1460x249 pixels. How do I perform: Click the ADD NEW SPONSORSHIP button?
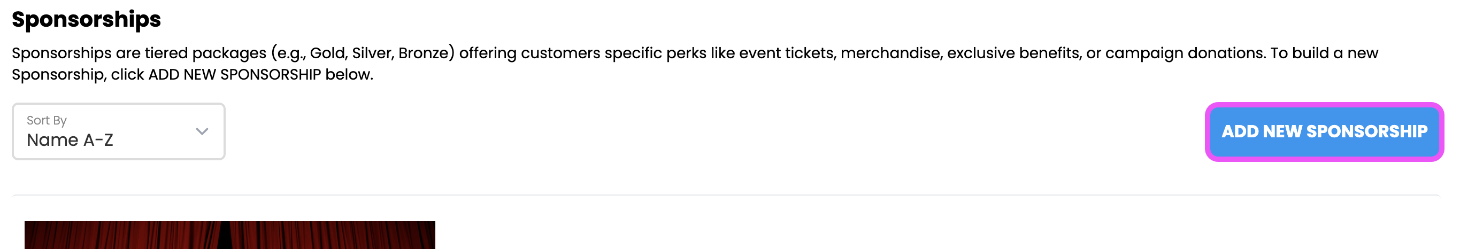(1324, 131)
